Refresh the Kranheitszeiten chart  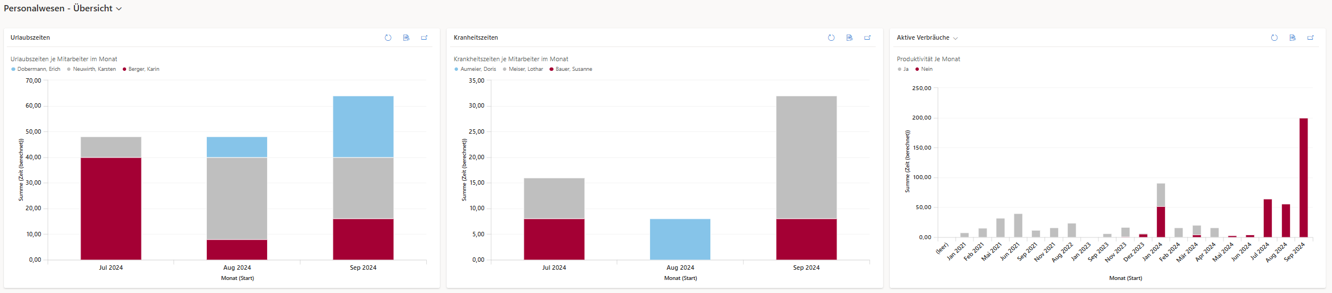(831, 38)
